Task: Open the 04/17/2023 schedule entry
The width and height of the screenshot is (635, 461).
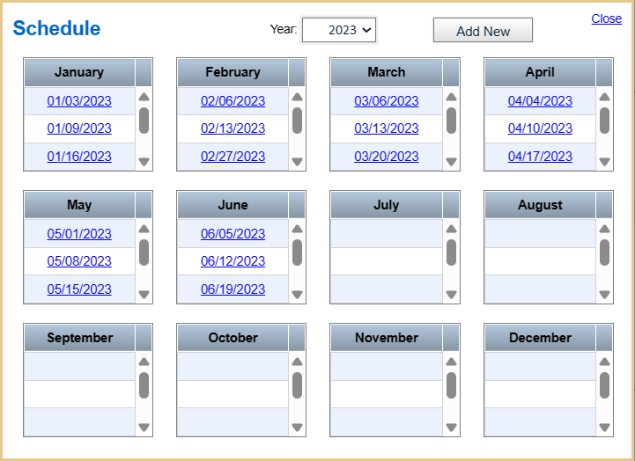Action: click(540, 156)
